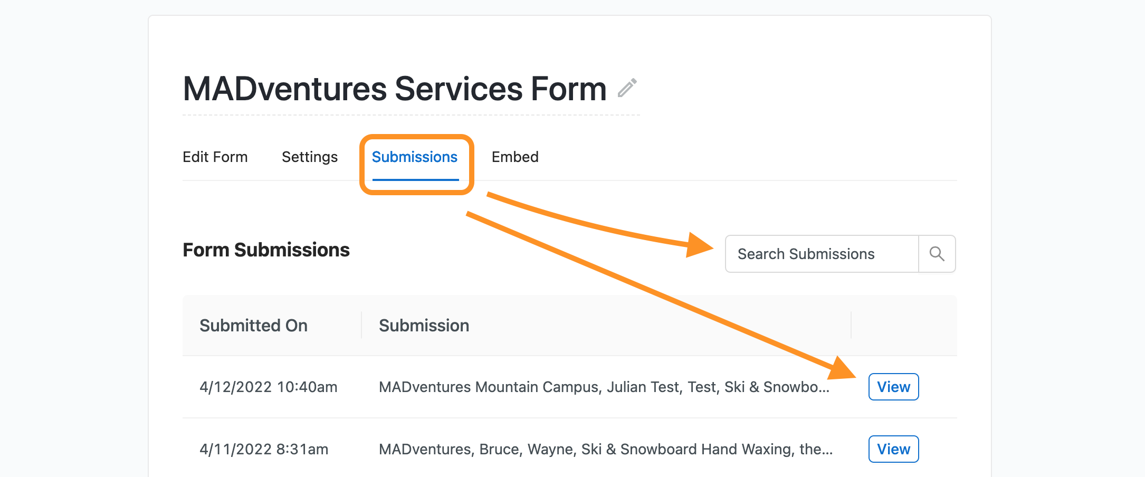Click the 4/12/2022 10:40am date cell
This screenshot has width=1145, height=477.
pyautogui.click(x=268, y=387)
